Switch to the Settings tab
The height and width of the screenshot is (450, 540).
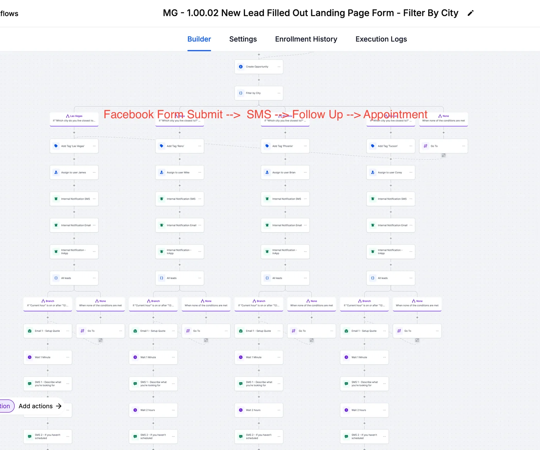[x=243, y=39]
